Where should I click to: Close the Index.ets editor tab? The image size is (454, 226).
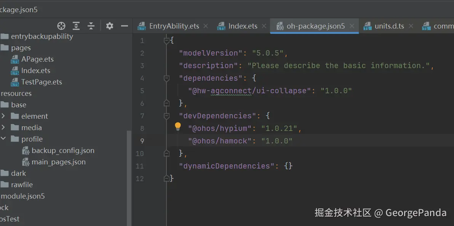[264, 26]
